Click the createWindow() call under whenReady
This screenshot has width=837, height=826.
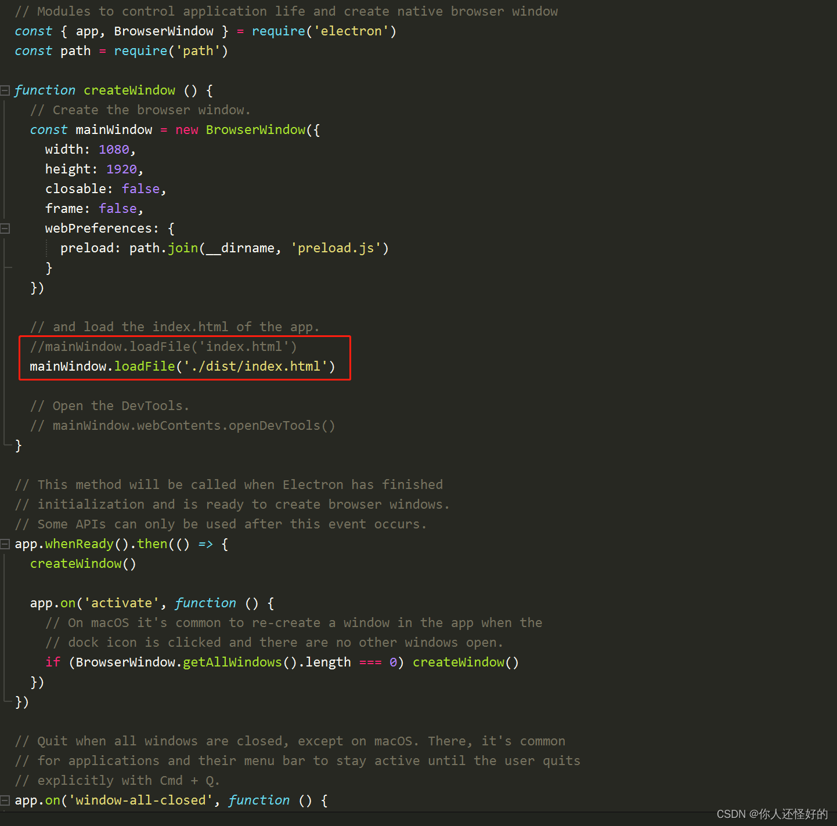[x=83, y=564]
